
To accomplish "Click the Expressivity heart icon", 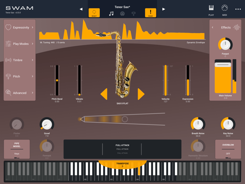I will point(8,27).
